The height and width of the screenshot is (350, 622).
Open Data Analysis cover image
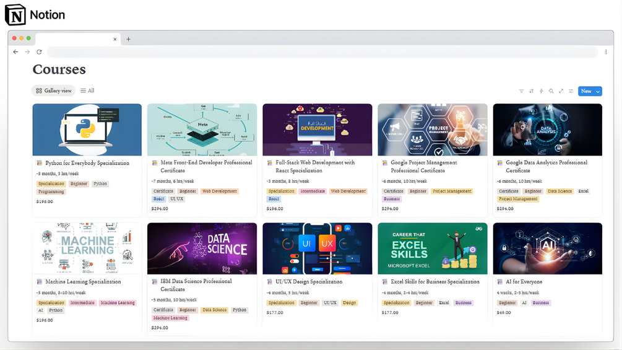548,129
